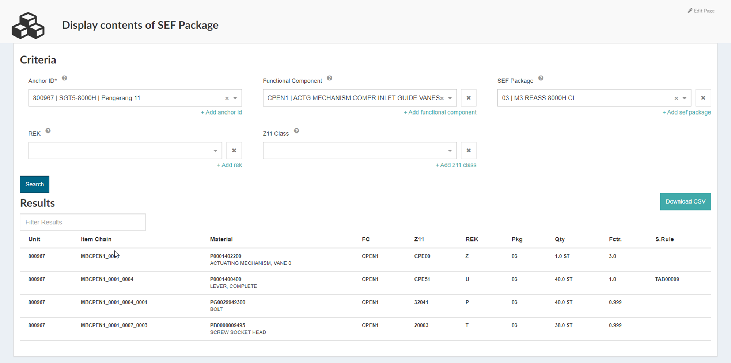
Task: Remove the Functional Component row with X button
Action: [x=469, y=98]
